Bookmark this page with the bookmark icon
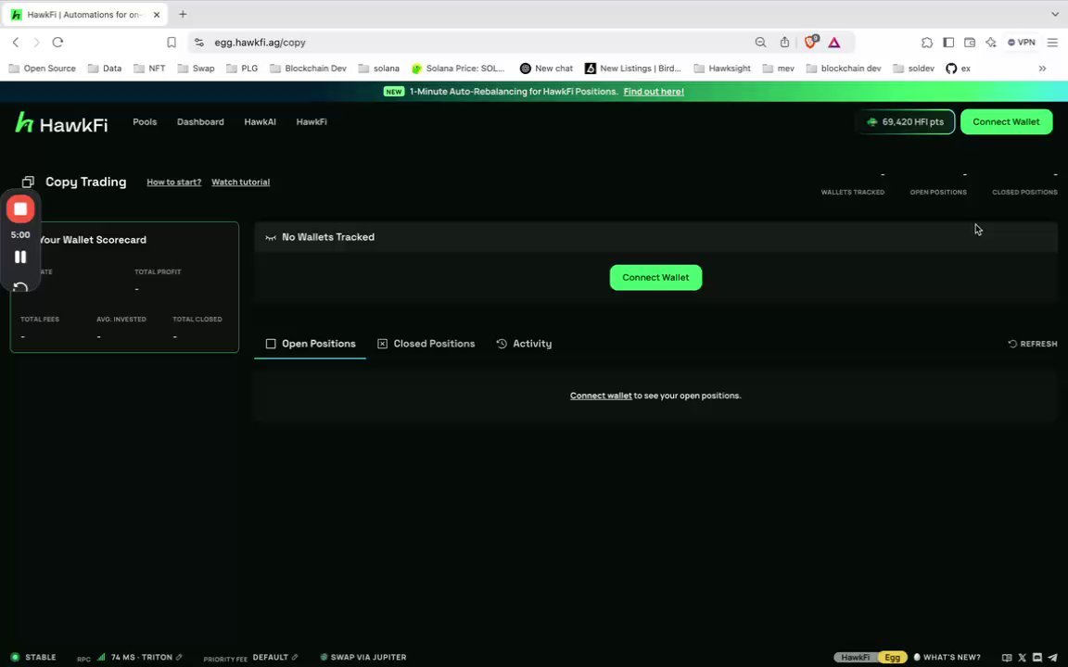The width and height of the screenshot is (1068, 667). (172, 43)
